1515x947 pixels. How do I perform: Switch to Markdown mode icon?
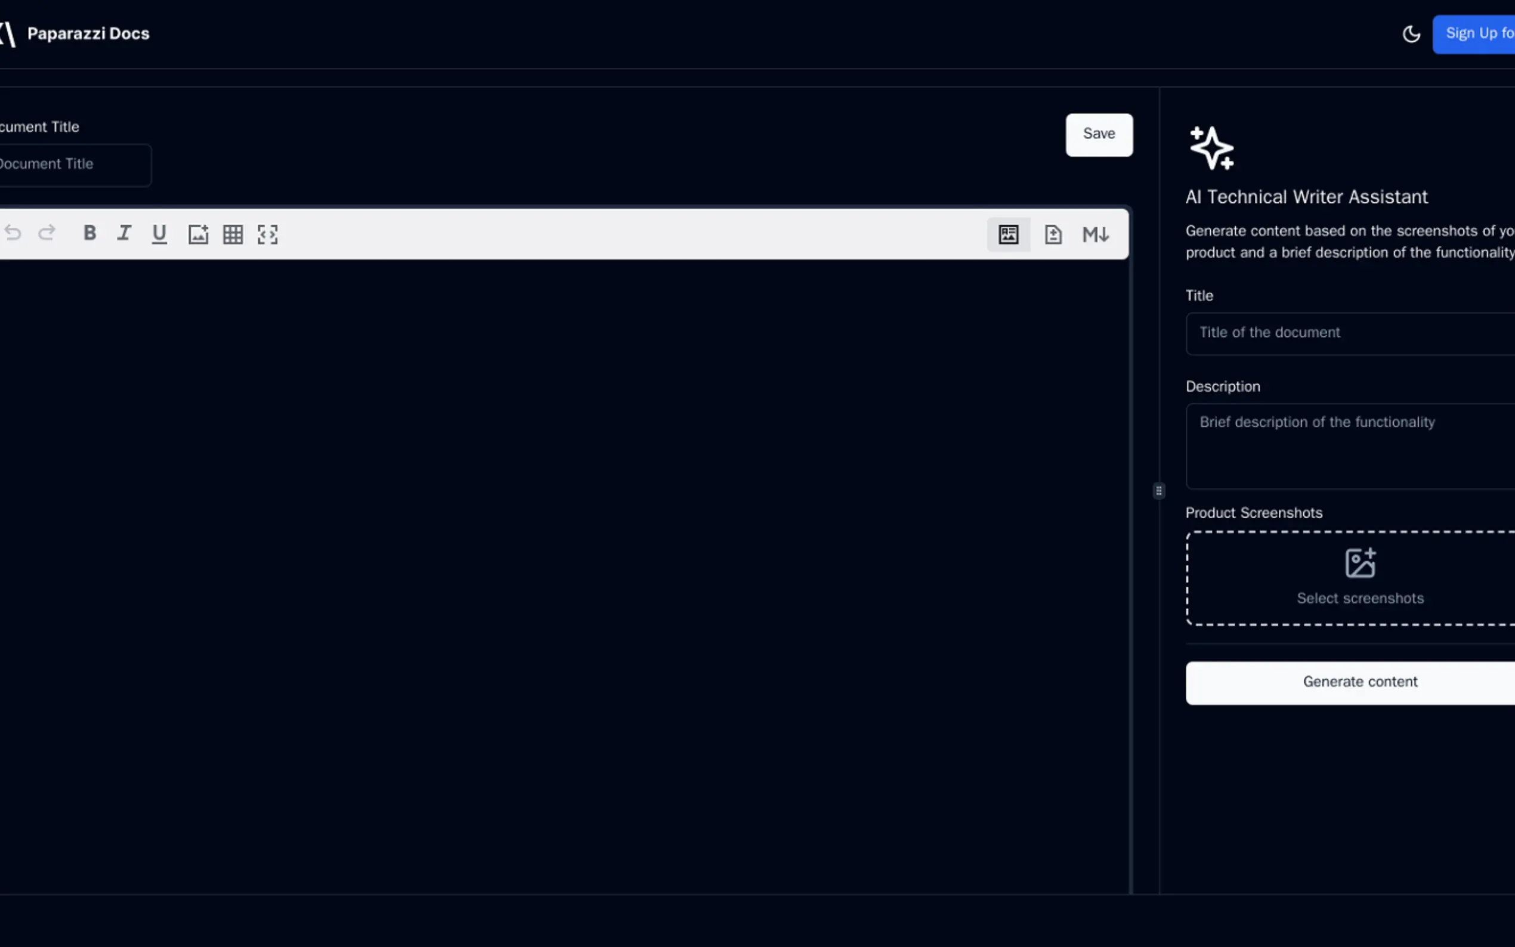1095,234
